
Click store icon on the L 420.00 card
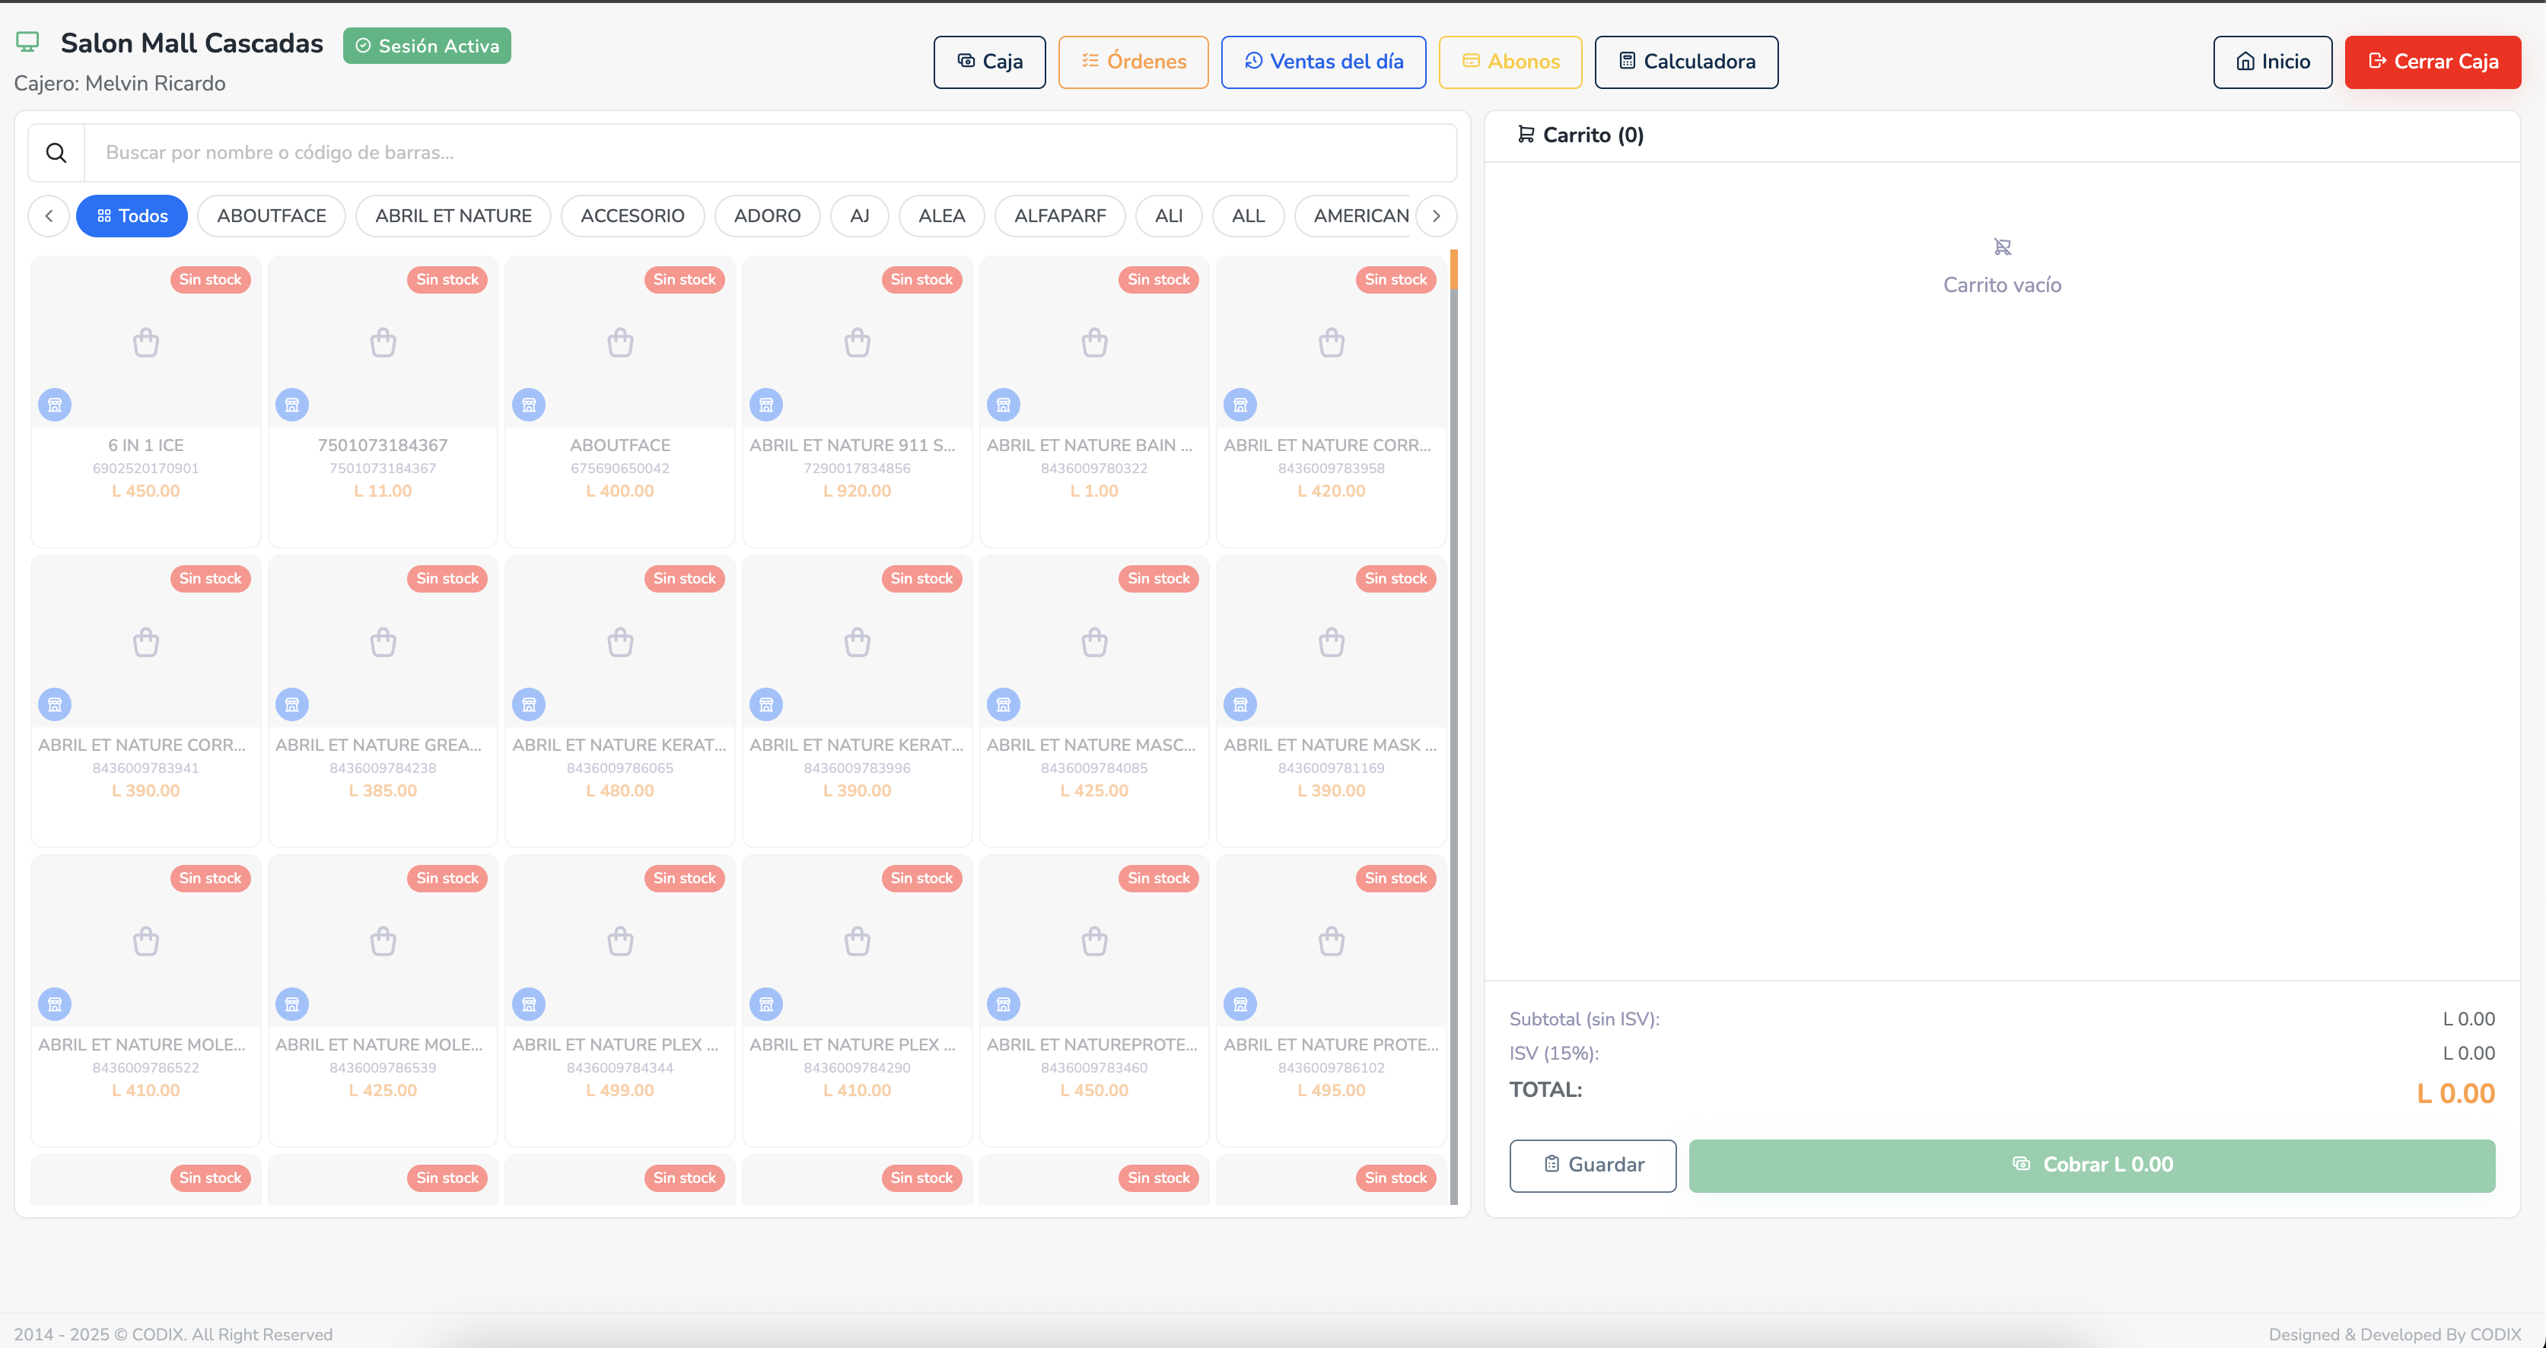click(1241, 405)
